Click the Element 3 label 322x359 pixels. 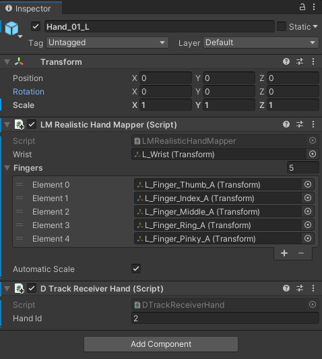(x=51, y=225)
